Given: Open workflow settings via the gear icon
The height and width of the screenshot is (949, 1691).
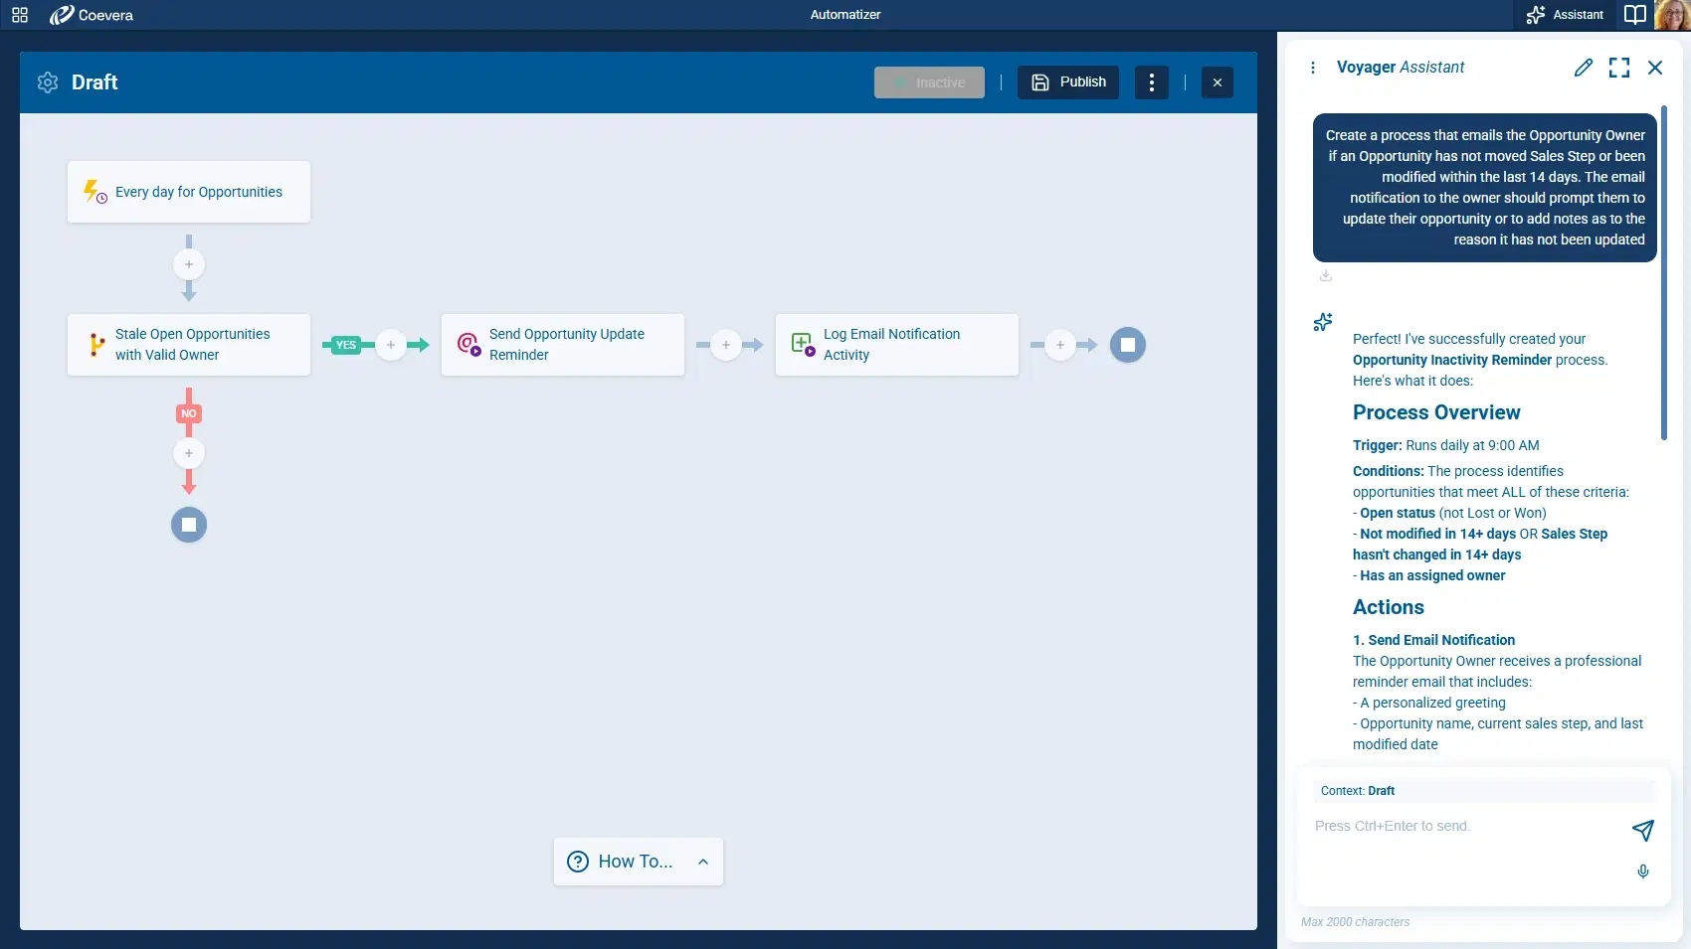Looking at the screenshot, I should click(47, 82).
